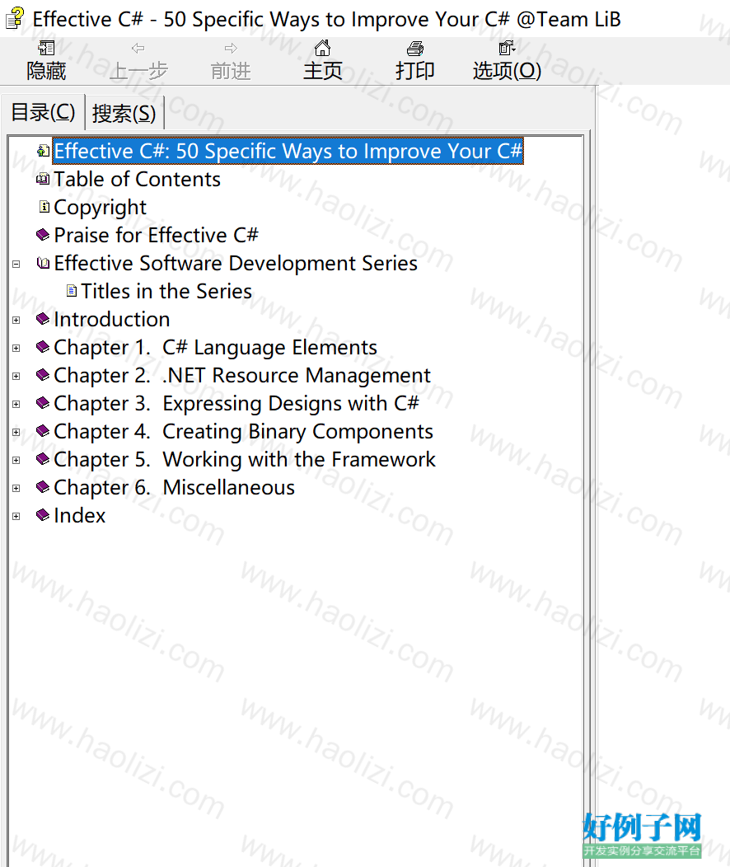730x867 pixels.
Task: Click the book icon beside Chapter 6
Action: pyautogui.click(x=43, y=486)
